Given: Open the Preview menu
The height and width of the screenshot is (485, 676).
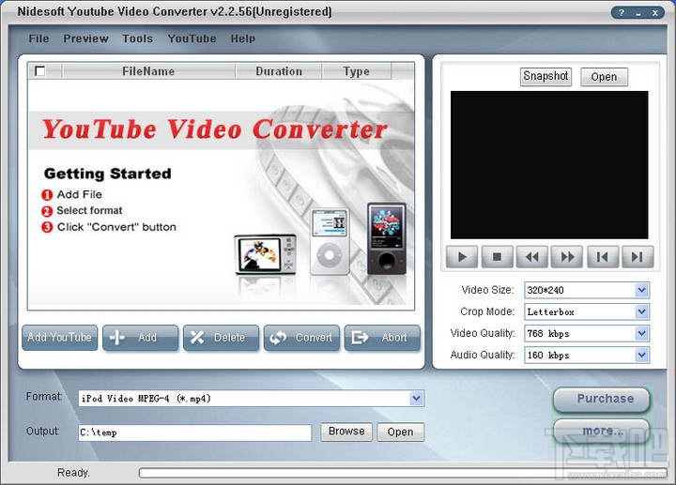Looking at the screenshot, I should click(85, 38).
